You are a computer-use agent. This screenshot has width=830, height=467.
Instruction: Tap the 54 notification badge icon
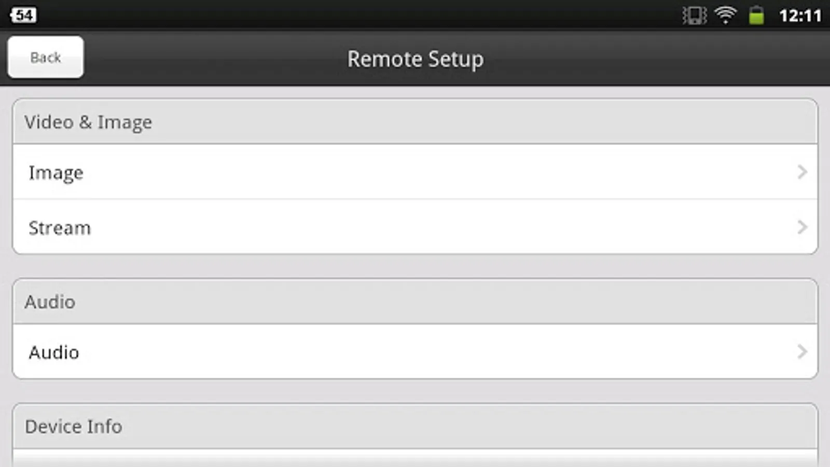click(23, 15)
